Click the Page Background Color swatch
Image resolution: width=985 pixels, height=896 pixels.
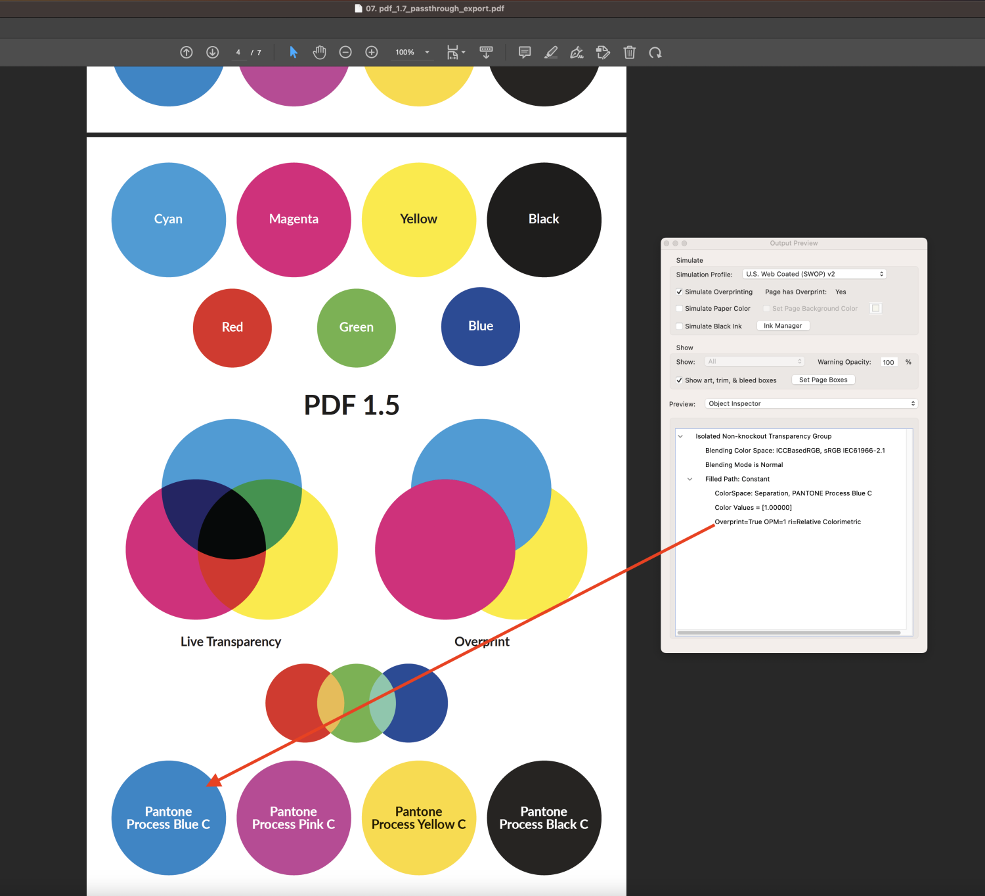pyautogui.click(x=875, y=308)
